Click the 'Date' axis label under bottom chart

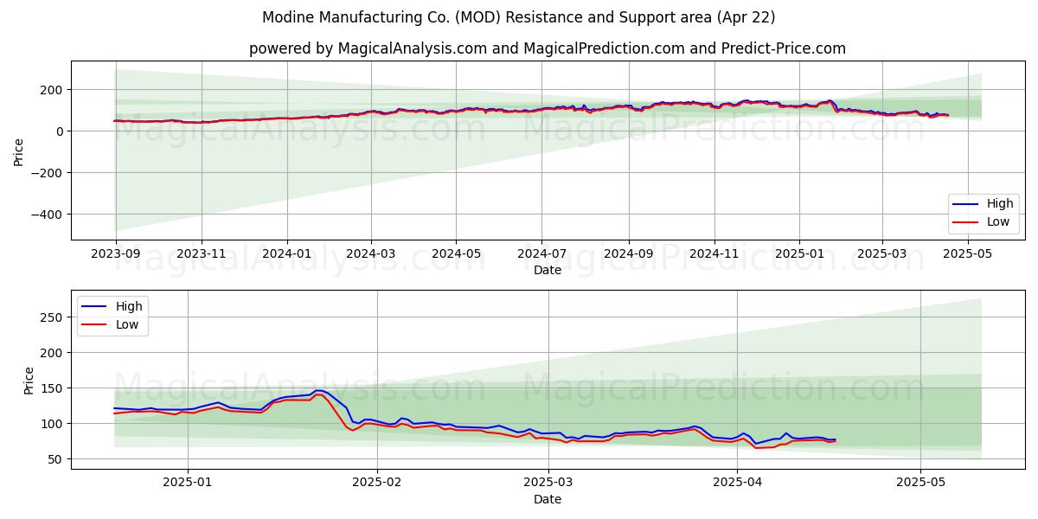point(548,500)
